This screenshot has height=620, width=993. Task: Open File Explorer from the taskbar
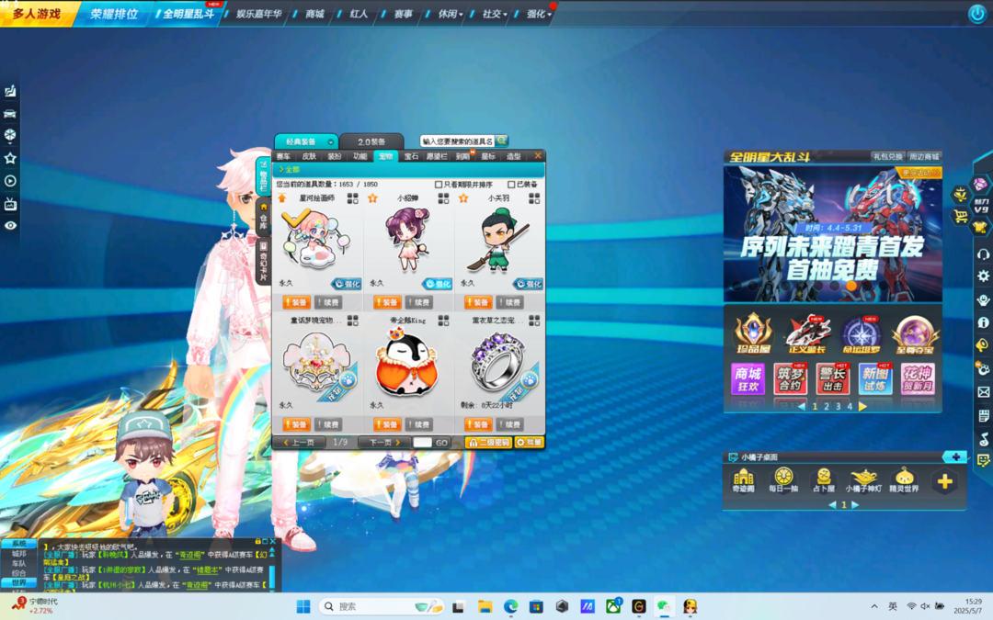(x=485, y=606)
